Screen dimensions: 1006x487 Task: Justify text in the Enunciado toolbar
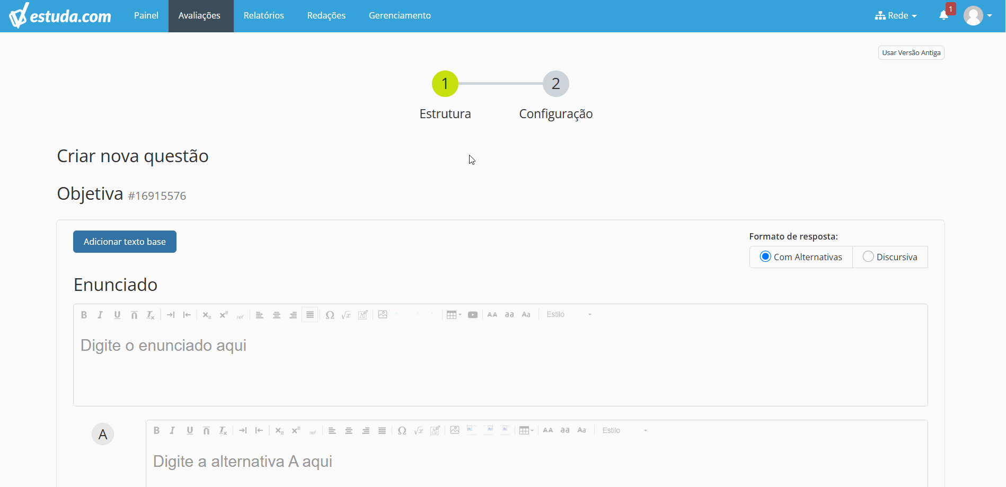(310, 315)
